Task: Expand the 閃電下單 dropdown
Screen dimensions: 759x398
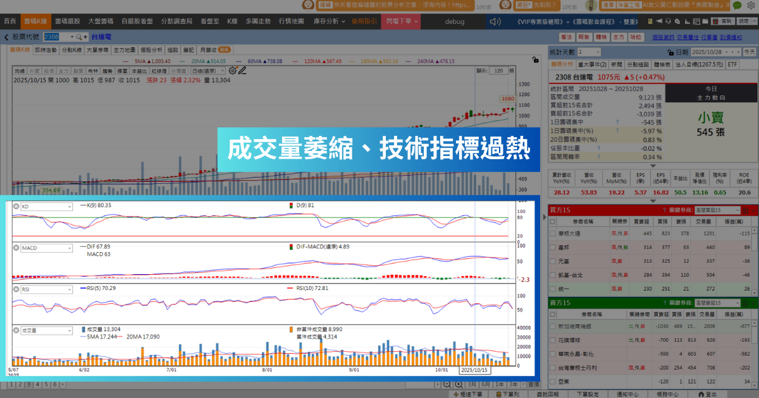Action: [402, 21]
